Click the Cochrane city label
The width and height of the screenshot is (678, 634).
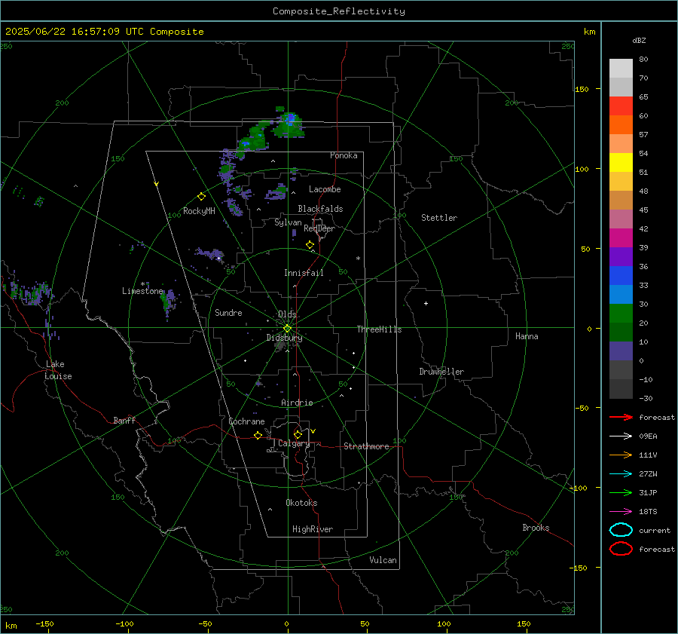coord(246,421)
